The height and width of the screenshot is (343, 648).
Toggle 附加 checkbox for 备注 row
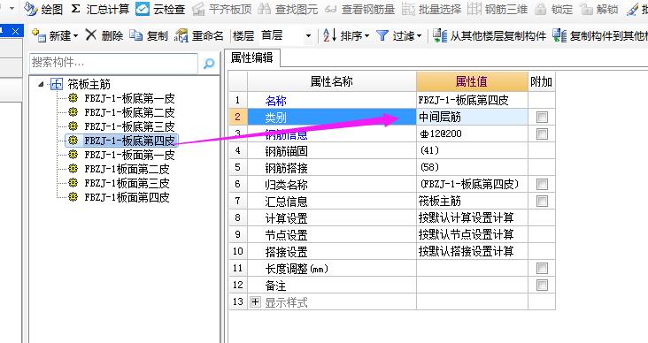click(x=542, y=286)
